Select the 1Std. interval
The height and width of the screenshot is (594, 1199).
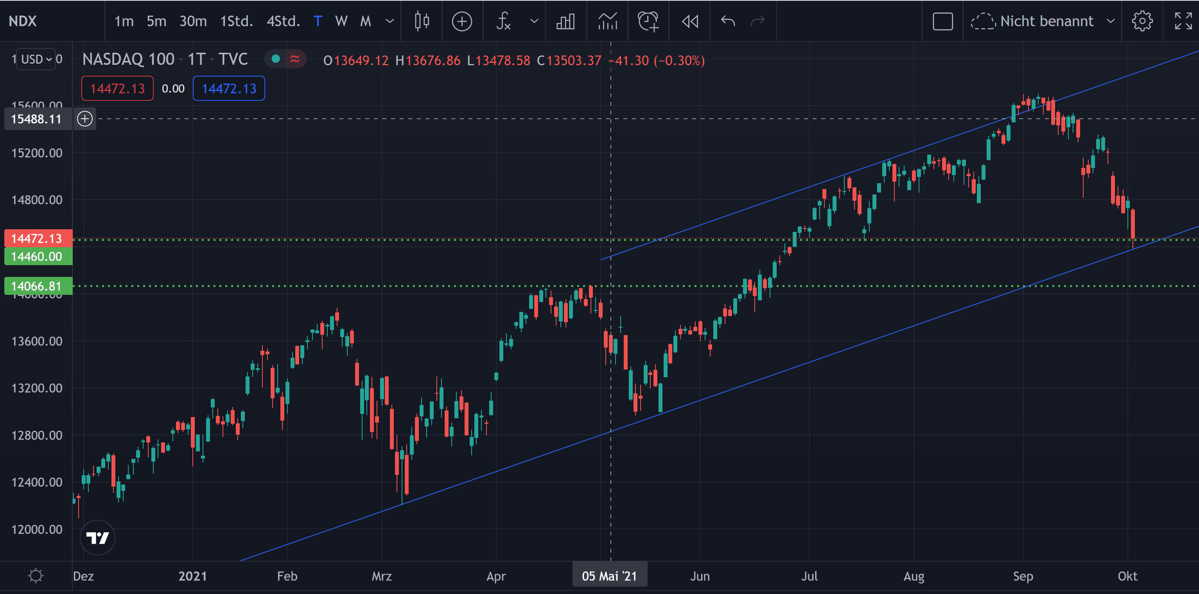237,21
